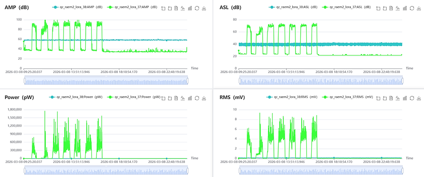Click ASL chart zoom slider left handle

pyautogui.click(x=240, y=81)
